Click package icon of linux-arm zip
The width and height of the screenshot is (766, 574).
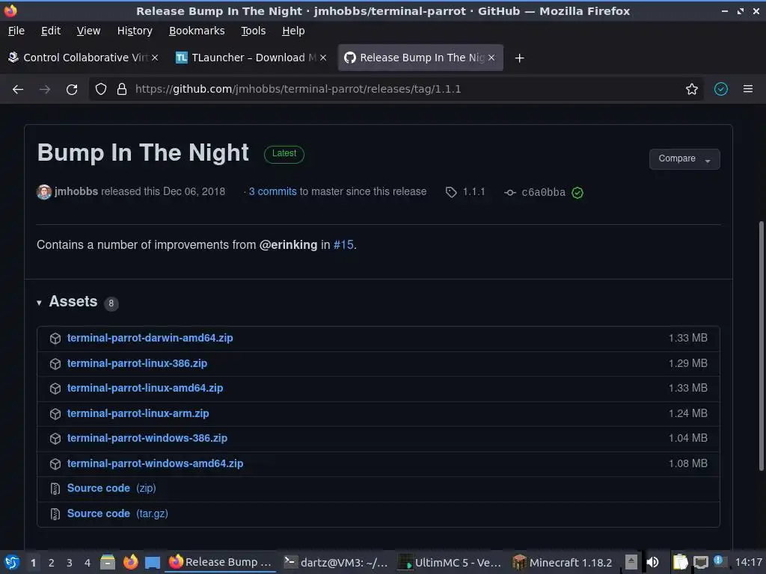point(55,414)
